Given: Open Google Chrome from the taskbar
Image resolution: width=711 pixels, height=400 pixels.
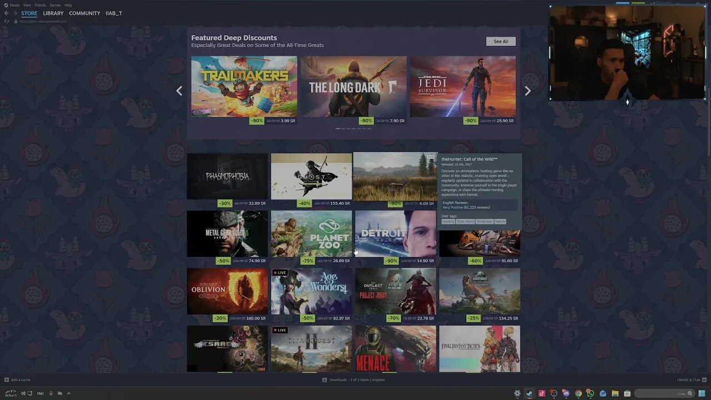Looking at the screenshot, I should coord(578,393).
